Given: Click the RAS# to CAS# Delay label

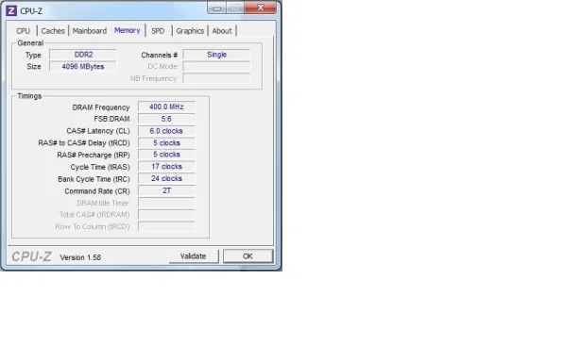Looking at the screenshot, I should click(x=84, y=143).
